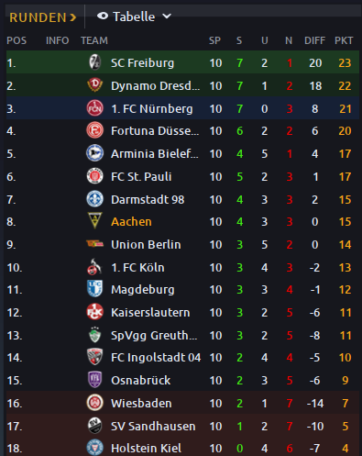
Task: Sort table by TEAM column header
Action: pyautogui.click(x=94, y=40)
